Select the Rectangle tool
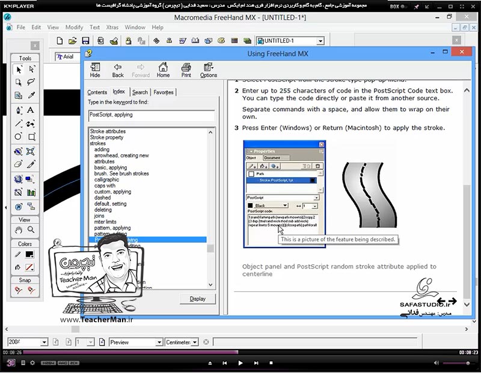The width and height of the screenshot is (481, 373). point(32,137)
